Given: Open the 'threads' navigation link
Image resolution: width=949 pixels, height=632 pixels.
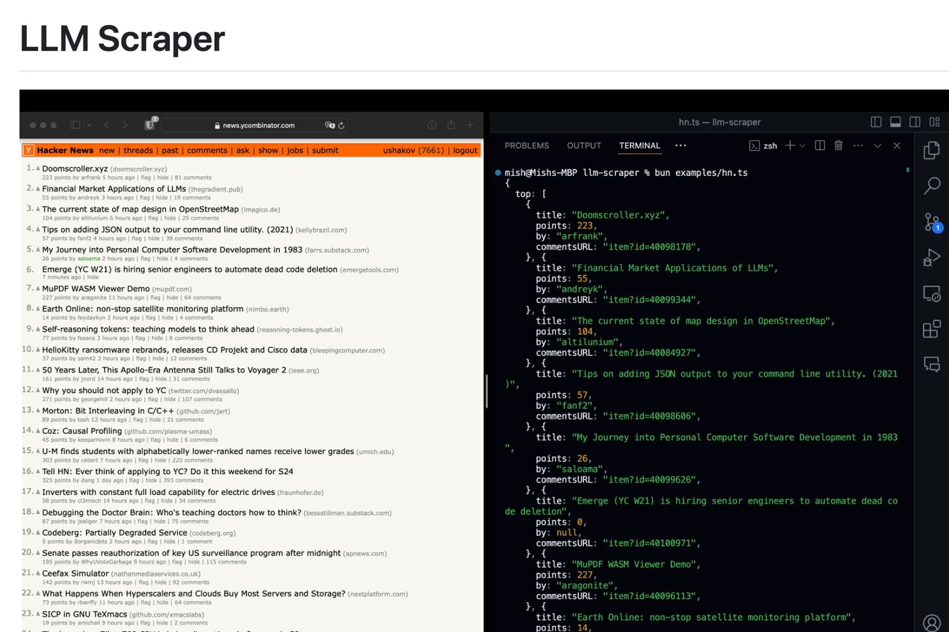Looking at the screenshot, I should (138, 150).
